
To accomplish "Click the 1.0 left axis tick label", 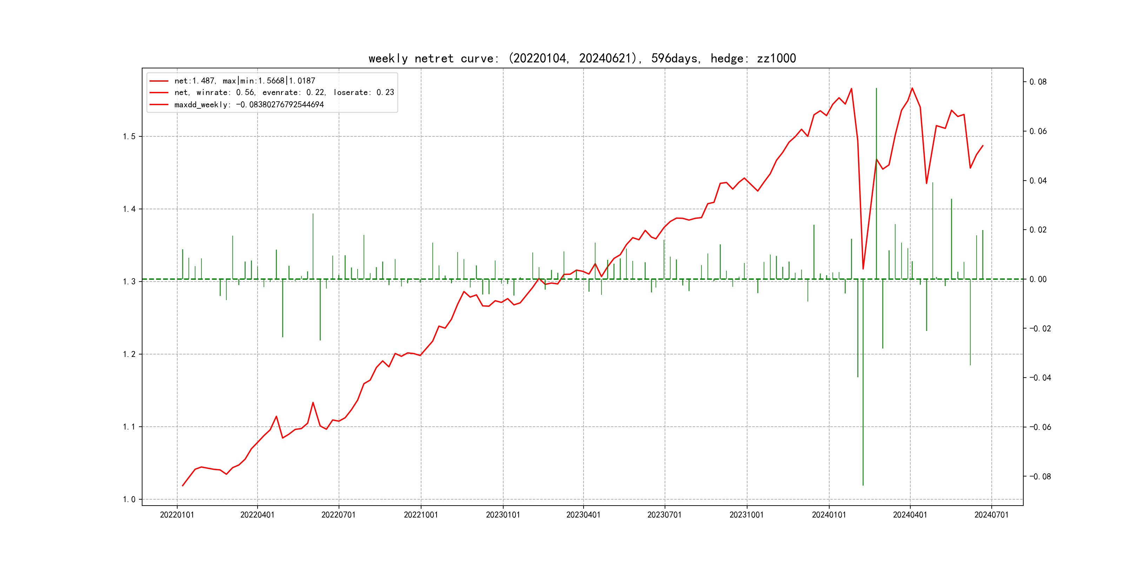I will (x=129, y=500).
